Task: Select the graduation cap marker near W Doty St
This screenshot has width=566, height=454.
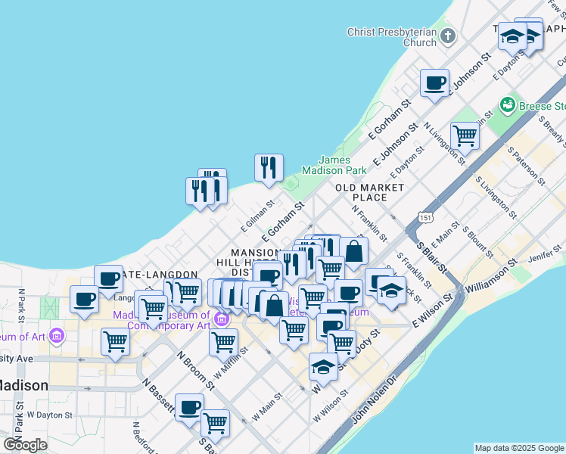Action: coord(323,369)
